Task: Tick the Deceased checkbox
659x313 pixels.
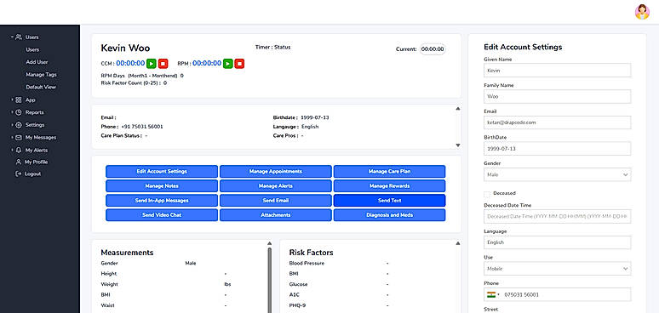Action: click(x=487, y=194)
